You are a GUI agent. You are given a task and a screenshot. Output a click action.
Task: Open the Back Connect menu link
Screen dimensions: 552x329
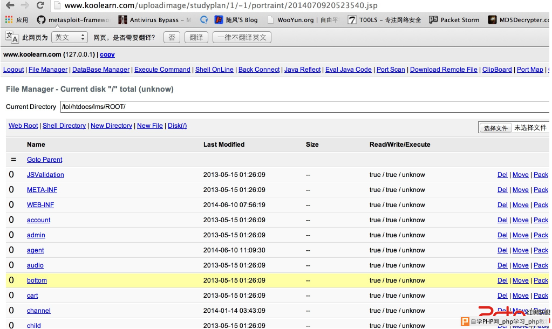click(259, 70)
